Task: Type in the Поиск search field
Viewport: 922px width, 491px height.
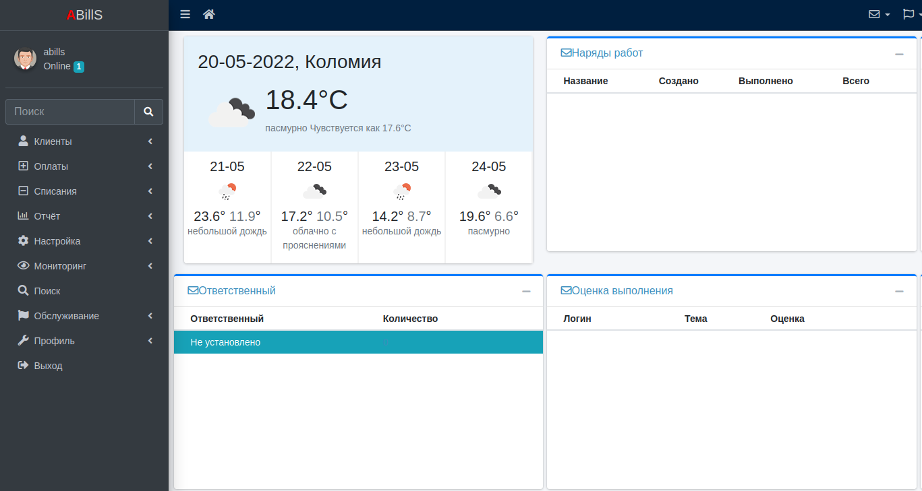Action: pyautogui.click(x=70, y=112)
